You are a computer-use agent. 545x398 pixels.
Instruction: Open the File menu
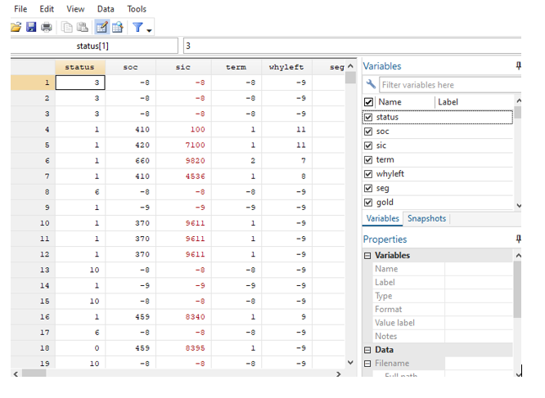[20, 9]
